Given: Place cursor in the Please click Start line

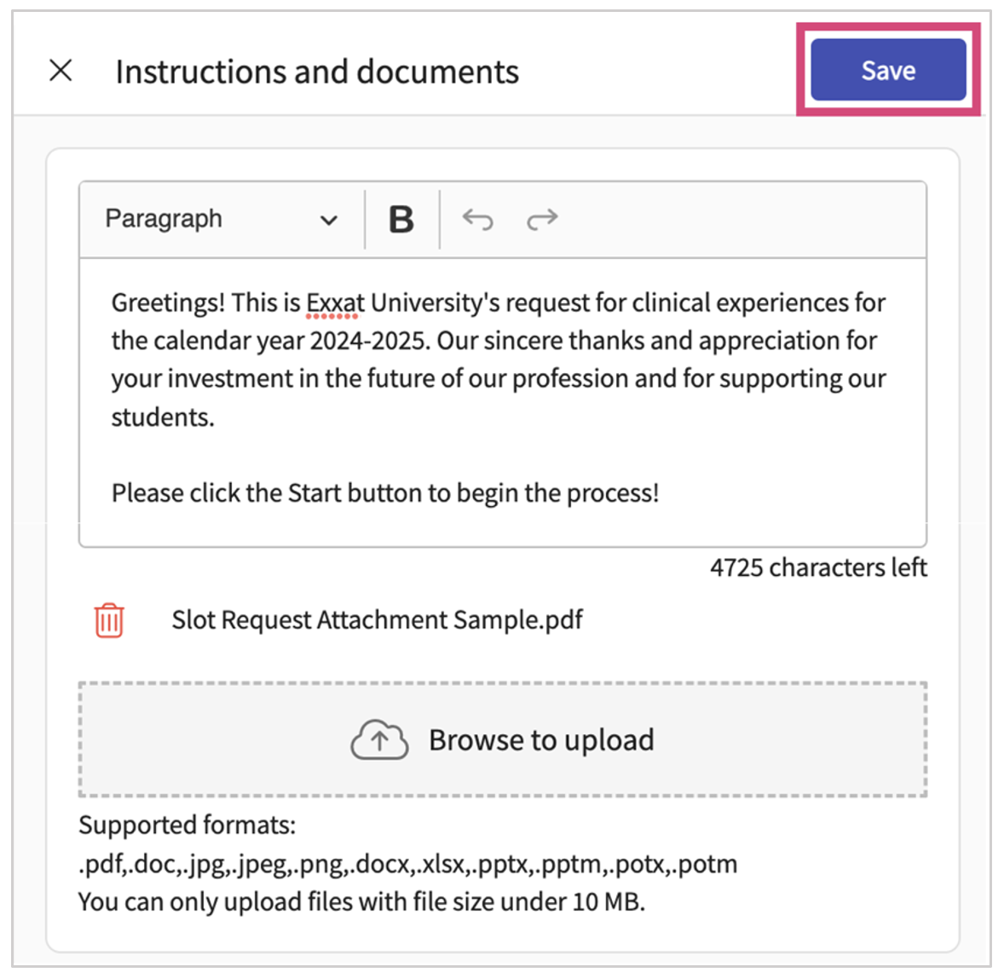Looking at the screenshot, I should pos(384,493).
